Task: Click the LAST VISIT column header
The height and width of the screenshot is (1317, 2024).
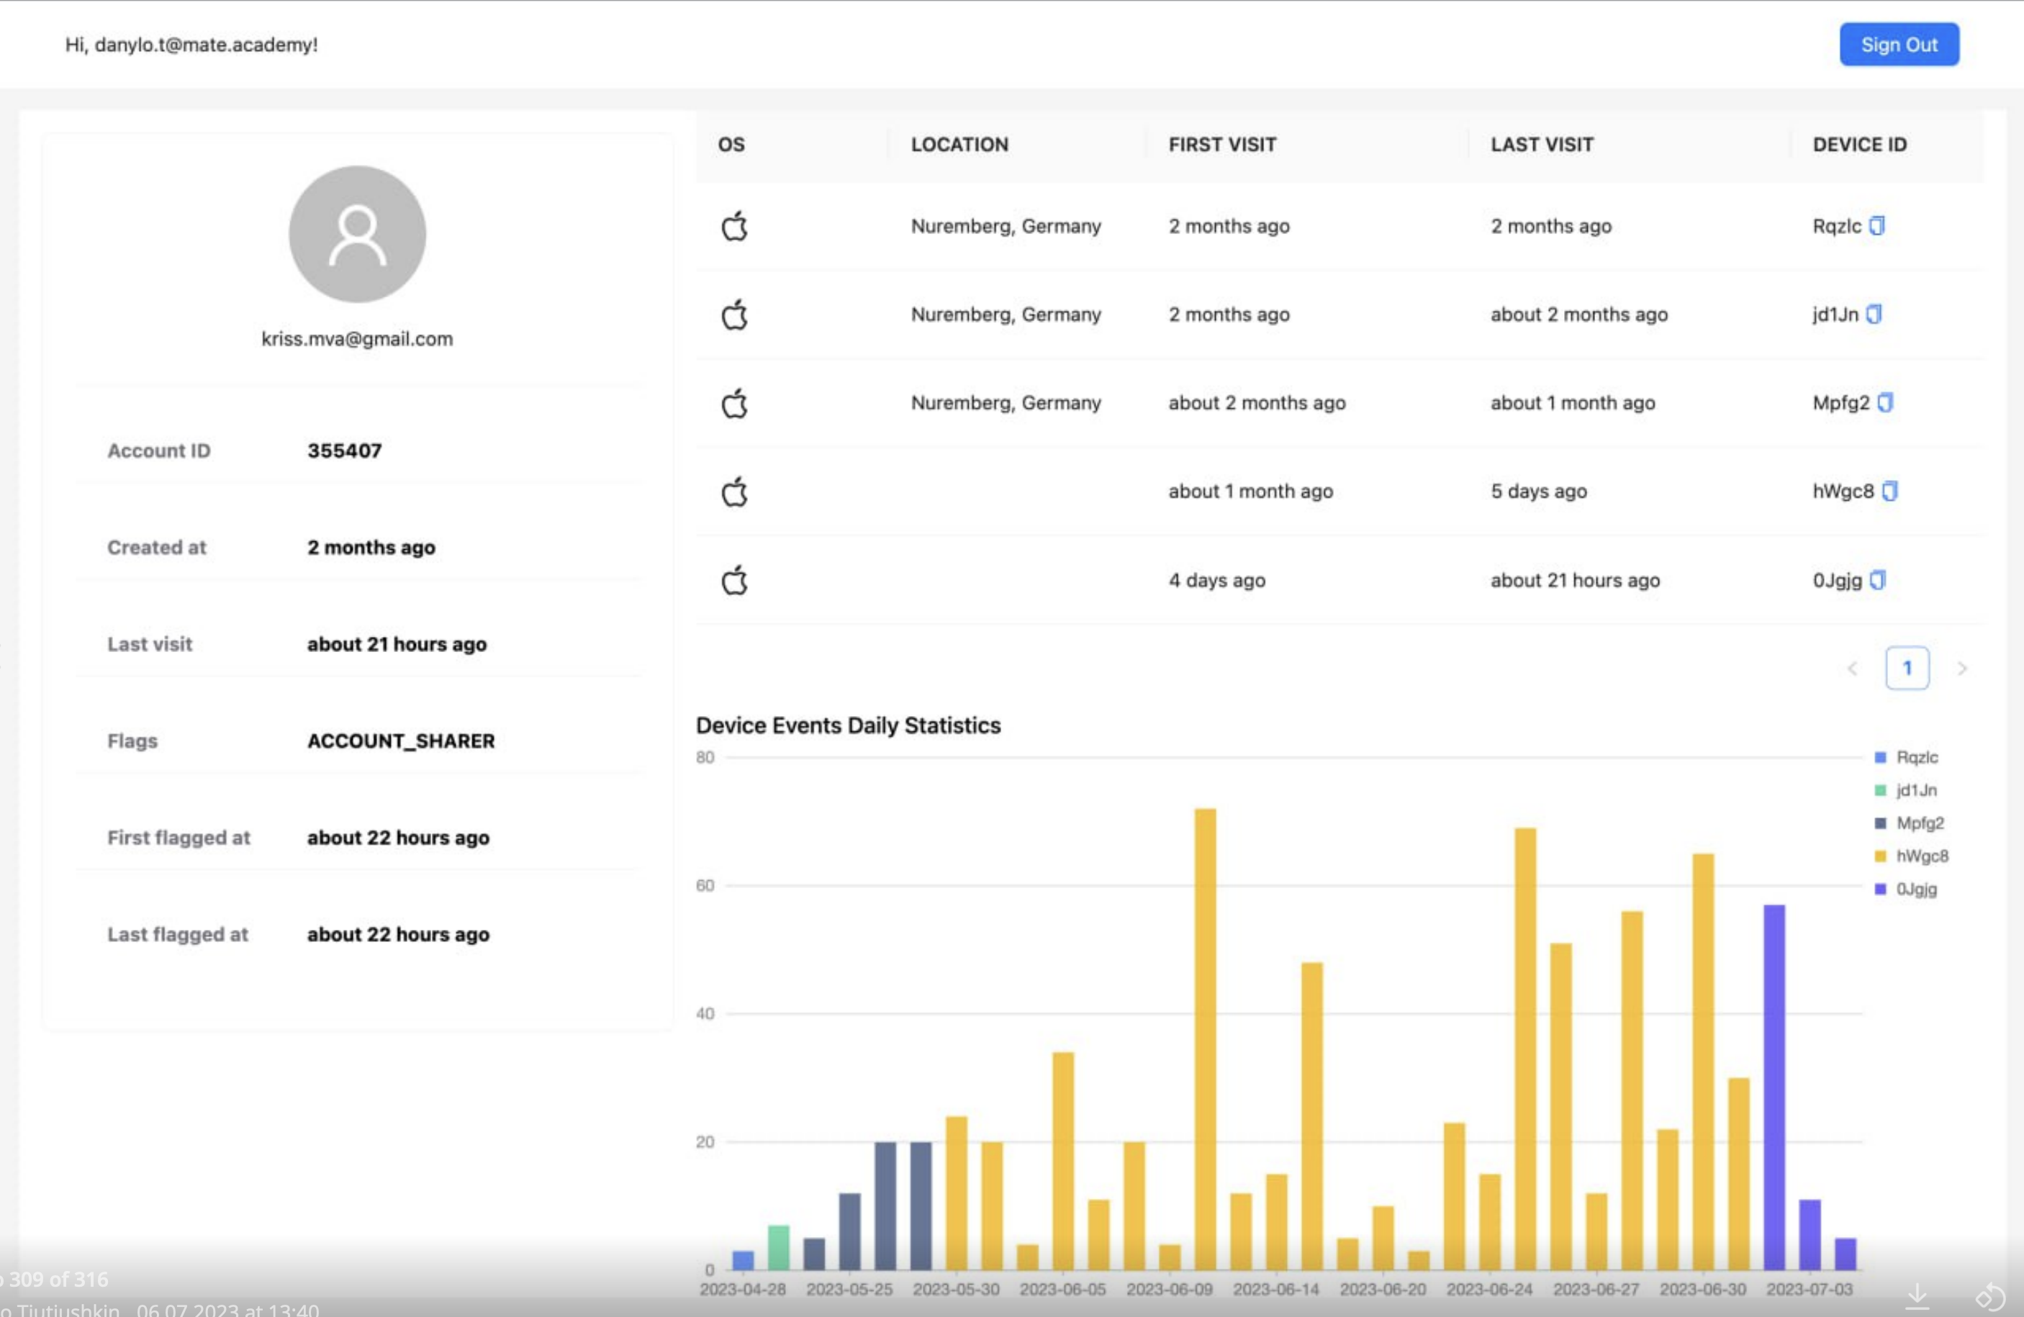Action: pyautogui.click(x=1541, y=145)
